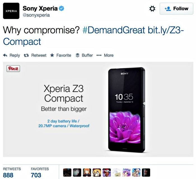Click the last dark avatar thumbnail

coord(146,173)
